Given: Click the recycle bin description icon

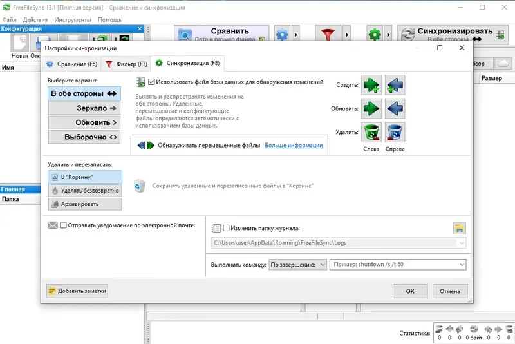Looking at the screenshot, I should [140, 186].
